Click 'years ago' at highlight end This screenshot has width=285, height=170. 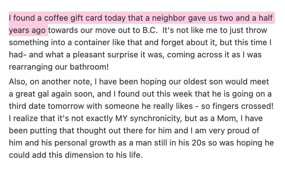click(27, 30)
